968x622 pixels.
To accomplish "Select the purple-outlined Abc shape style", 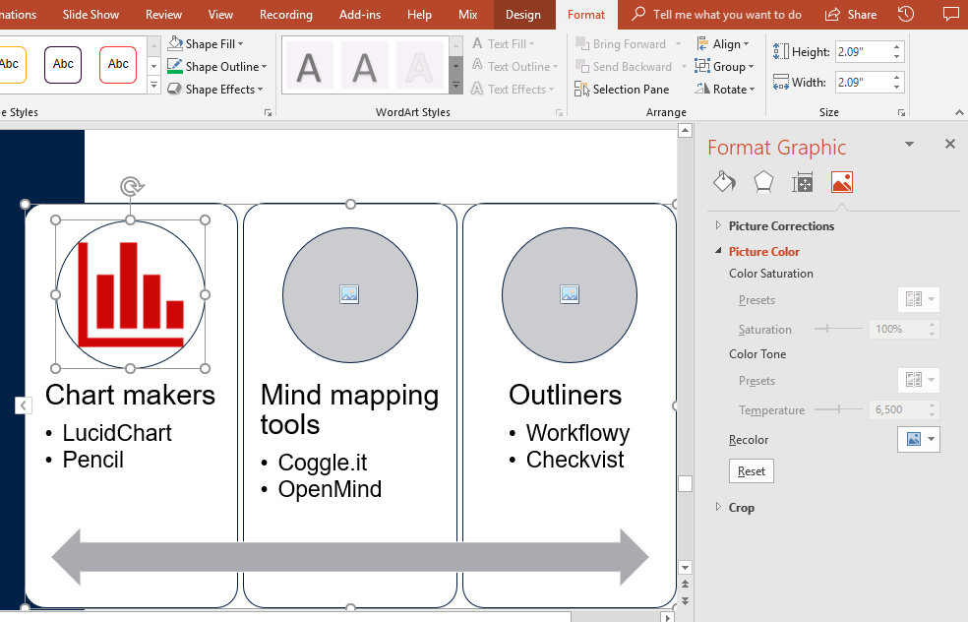I will [63, 64].
